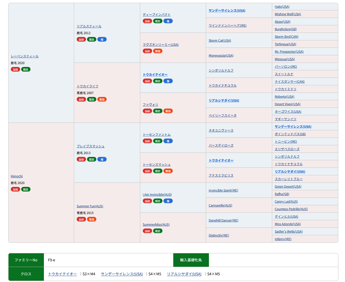Image resolution: width=345 pixels, height=282 pixels.
Task: Click the 競走 badge under Summerbliss
Action: tap(158, 231)
